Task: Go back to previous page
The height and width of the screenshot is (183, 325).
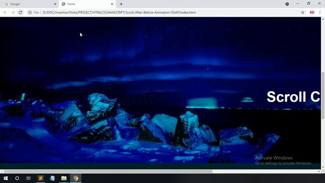Action: click(x=5, y=12)
